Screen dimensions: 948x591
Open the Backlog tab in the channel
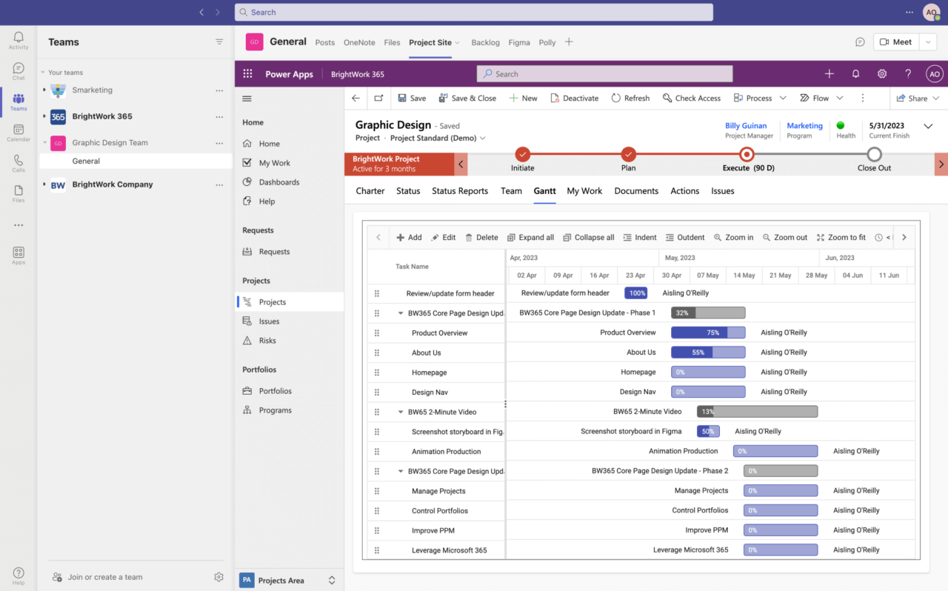(x=485, y=42)
